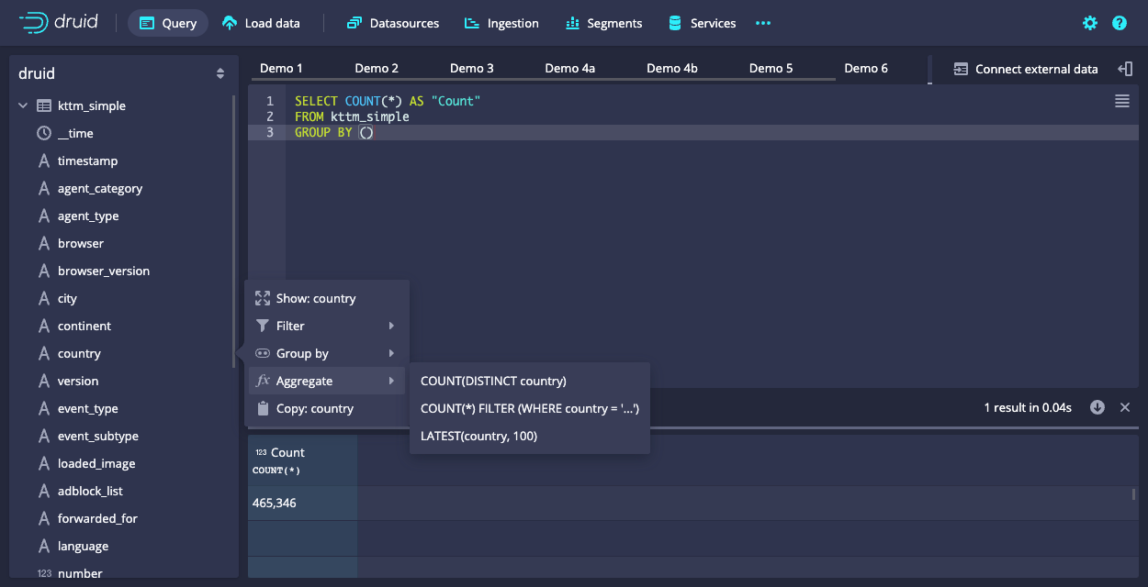Image resolution: width=1148 pixels, height=587 pixels.
Task: Select the browser_version column
Action: pyautogui.click(x=103, y=271)
